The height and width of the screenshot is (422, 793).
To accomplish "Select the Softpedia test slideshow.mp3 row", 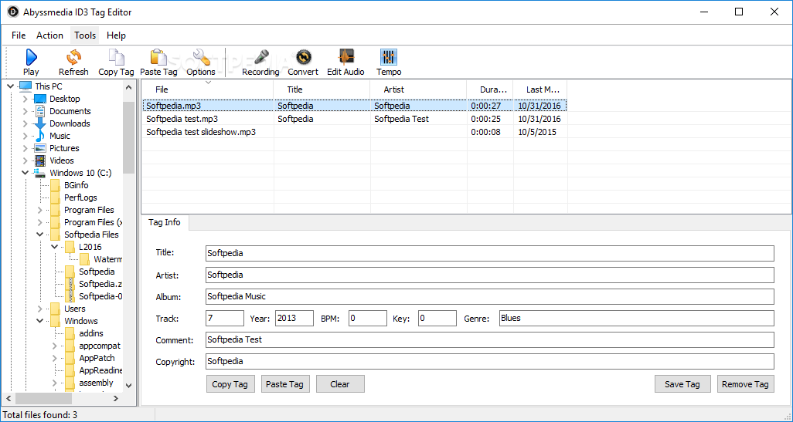I will tap(354, 132).
